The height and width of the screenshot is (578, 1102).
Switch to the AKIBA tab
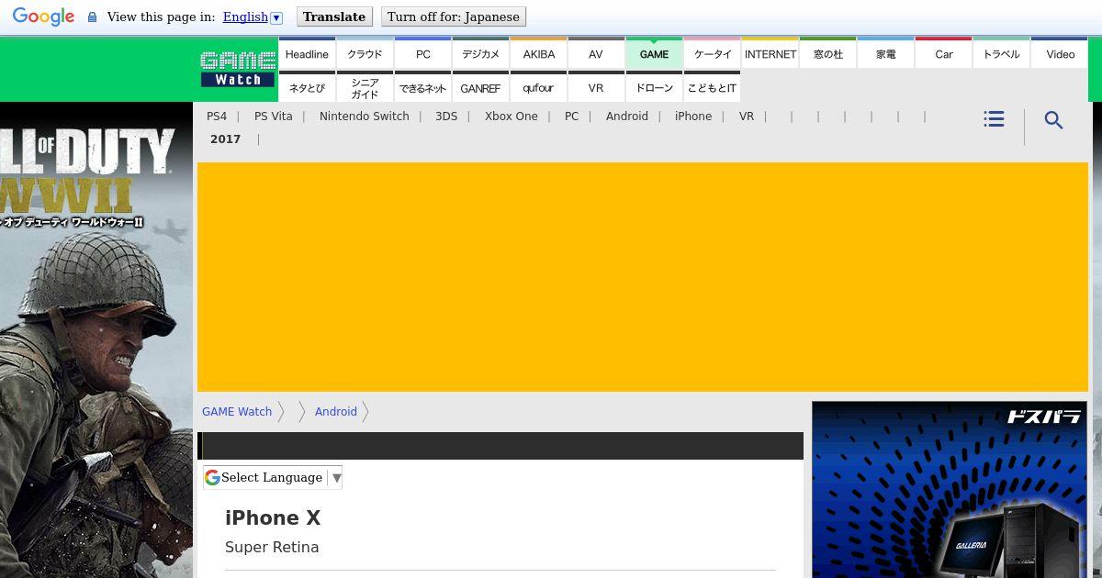click(x=538, y=54)
